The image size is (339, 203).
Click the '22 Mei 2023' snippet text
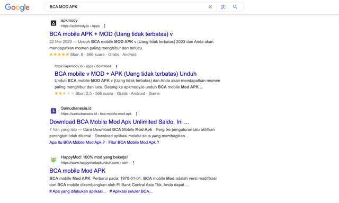[x=60, y=41]
